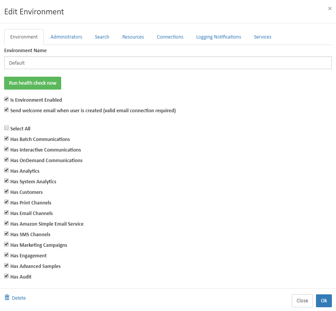
Task: Toggle Has Email Channels checkbox
Action: coord(6,212)
